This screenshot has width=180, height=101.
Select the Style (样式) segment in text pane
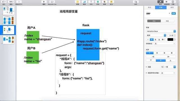pyautogui.click(x=154, y=21)
